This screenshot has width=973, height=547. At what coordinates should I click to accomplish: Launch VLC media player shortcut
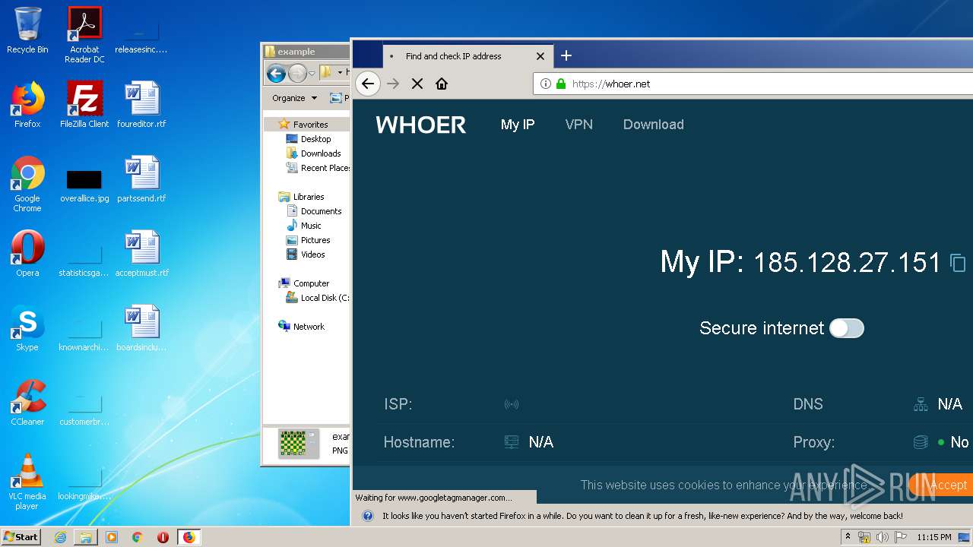coord(27,482)
